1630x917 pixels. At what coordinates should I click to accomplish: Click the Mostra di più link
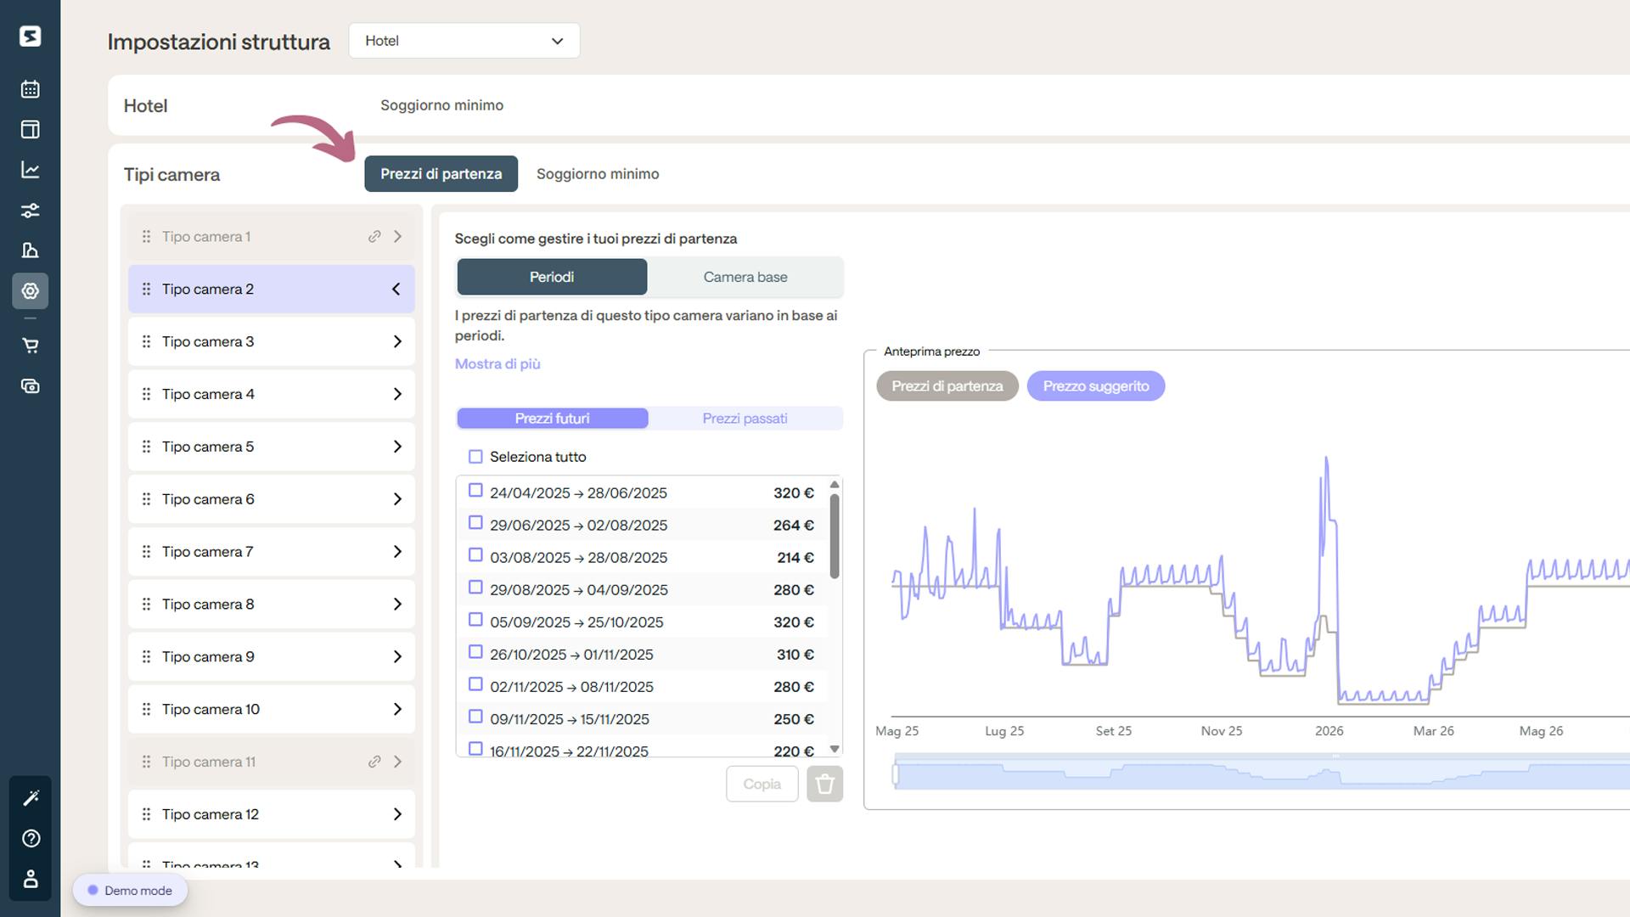pyautogui.click(x=497, y=364)
